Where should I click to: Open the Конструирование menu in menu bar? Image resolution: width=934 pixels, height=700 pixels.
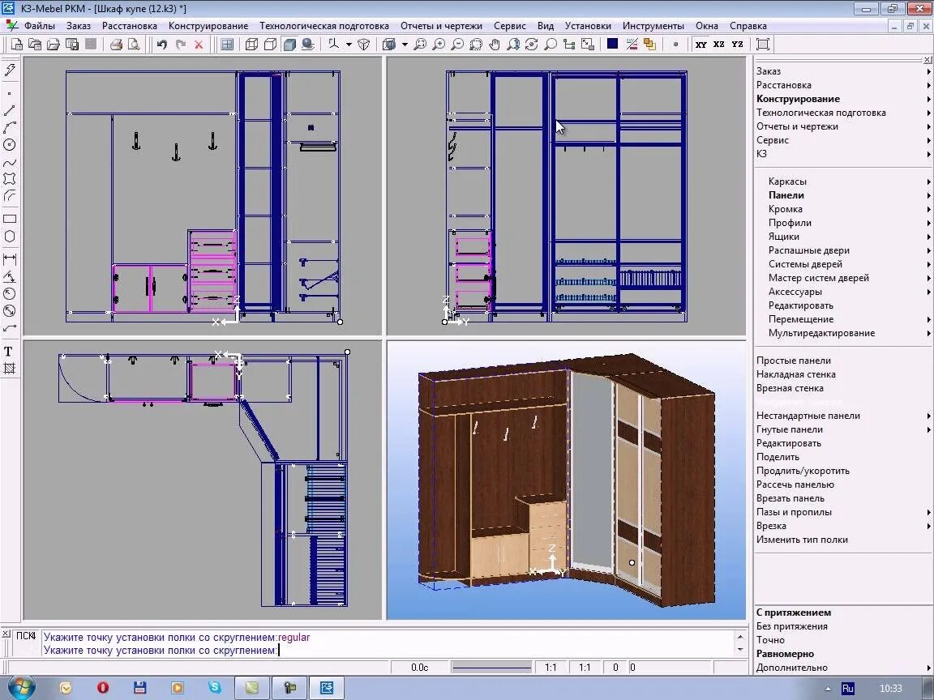(x=208, y=26)
